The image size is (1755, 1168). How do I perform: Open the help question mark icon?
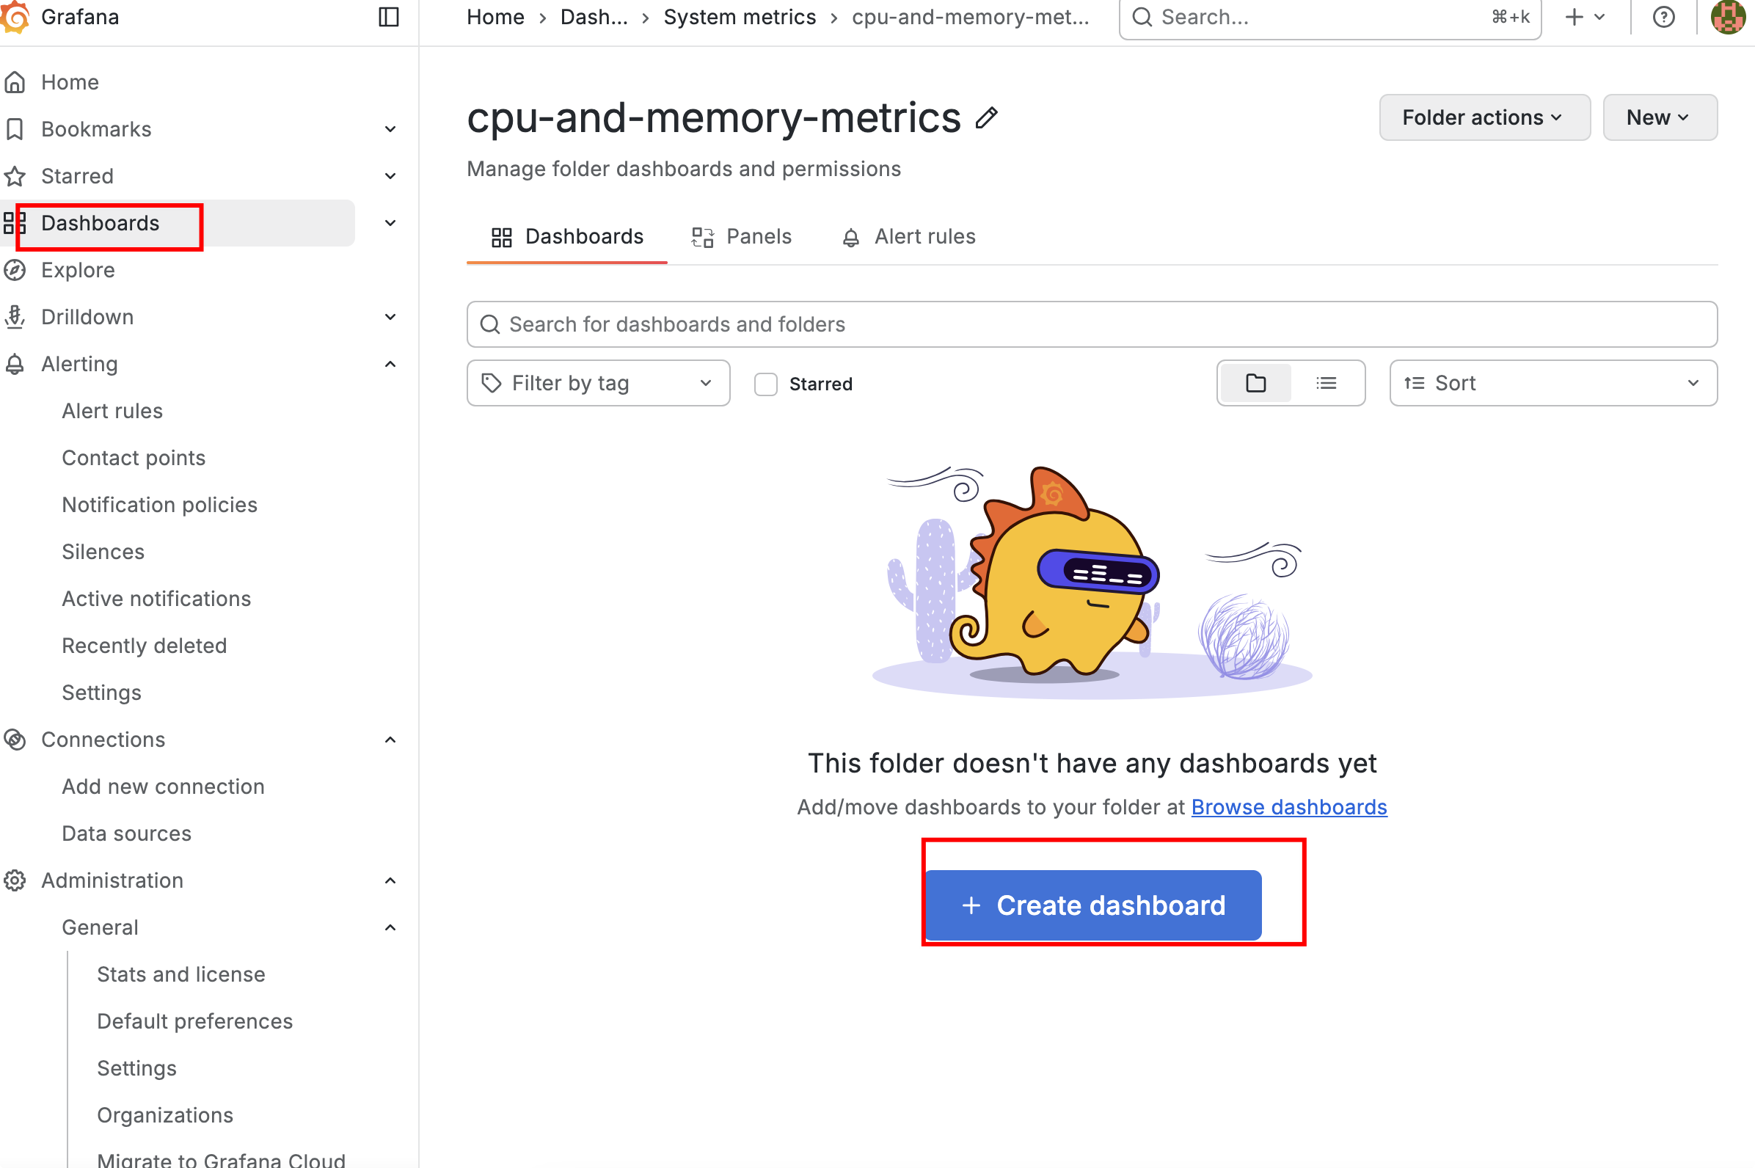(1663, 16)
